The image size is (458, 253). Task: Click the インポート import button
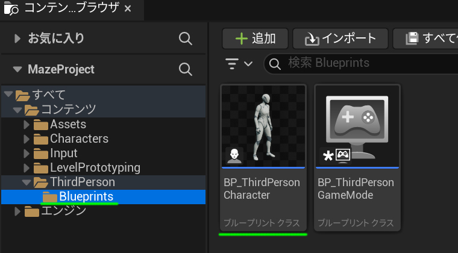(340, 39)
